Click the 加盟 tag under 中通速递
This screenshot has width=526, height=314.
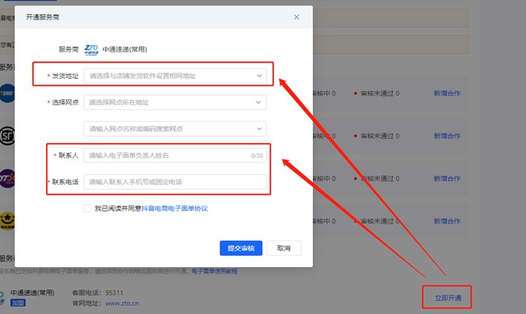[x=18, y=303]
